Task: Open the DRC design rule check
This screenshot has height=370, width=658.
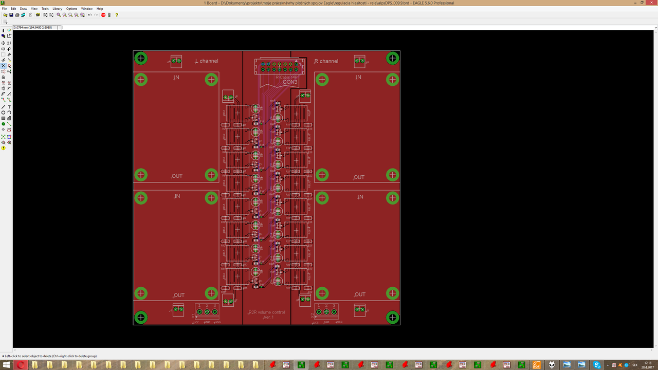Action: pos(9,142)
